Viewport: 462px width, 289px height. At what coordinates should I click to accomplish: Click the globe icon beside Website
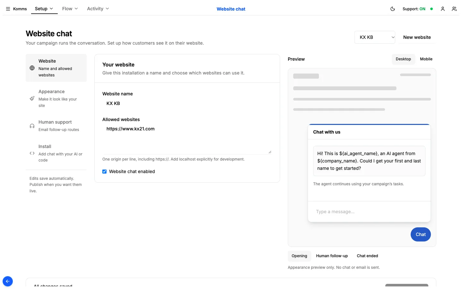(32, 68)
